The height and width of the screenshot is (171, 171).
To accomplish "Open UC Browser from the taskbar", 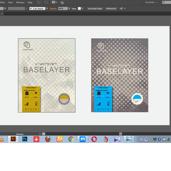I will click(60, 139).
